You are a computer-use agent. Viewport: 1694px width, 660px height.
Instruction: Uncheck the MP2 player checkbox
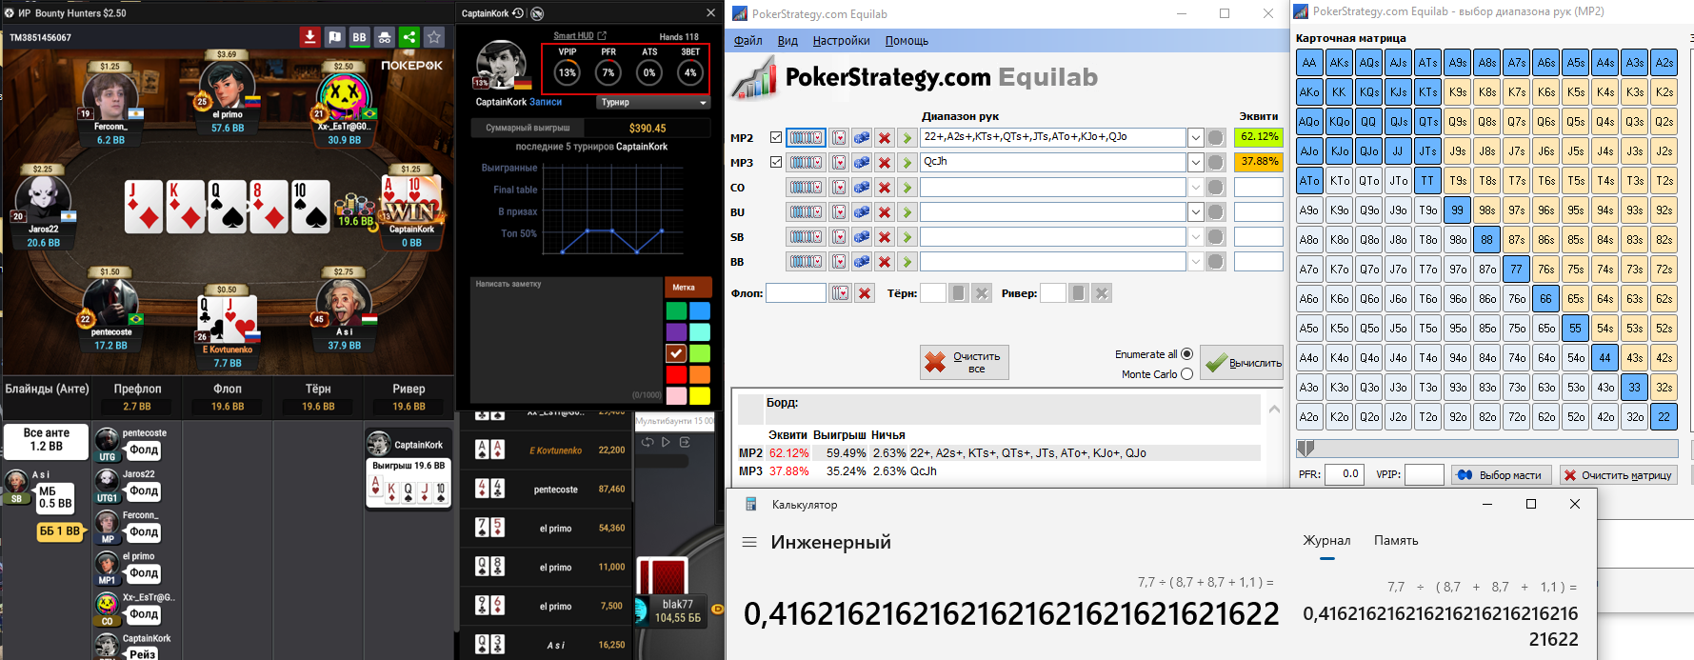pyautogui.click(x=776, y=137)
